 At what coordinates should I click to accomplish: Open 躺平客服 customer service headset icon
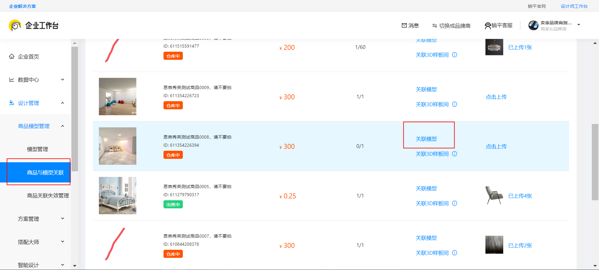[x=488, y=26]
